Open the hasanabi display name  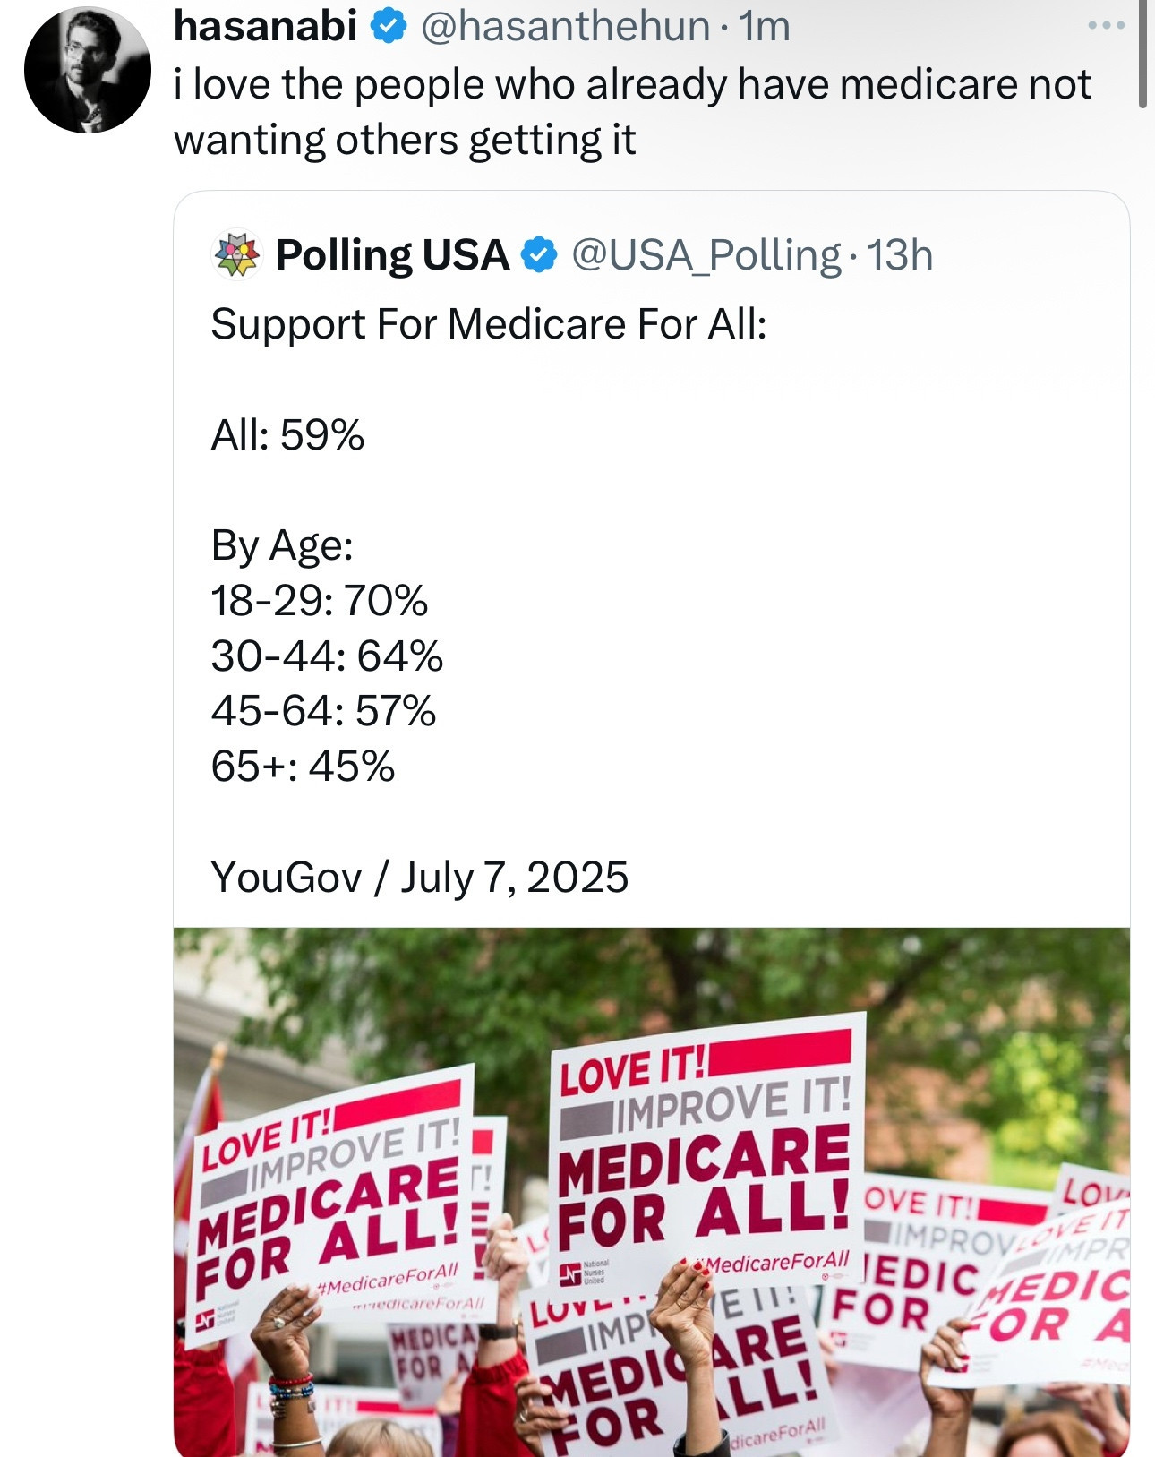tap(265, 26)
